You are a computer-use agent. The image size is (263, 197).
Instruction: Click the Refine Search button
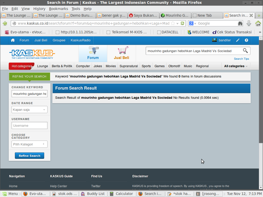tap(30, 156)
